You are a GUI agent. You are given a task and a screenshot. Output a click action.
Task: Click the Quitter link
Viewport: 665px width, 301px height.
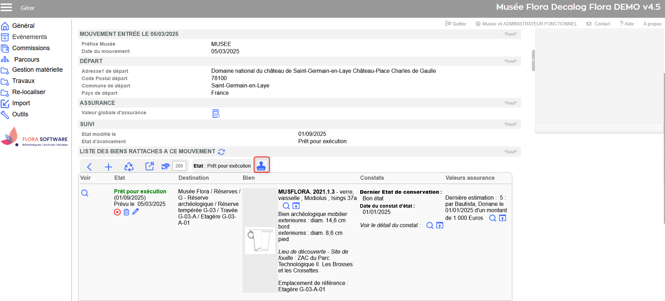(x=456, y=24)
